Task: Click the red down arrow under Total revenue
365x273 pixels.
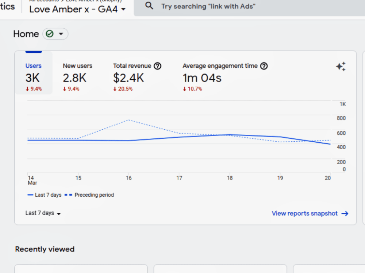Action: [x=115, y=89]
